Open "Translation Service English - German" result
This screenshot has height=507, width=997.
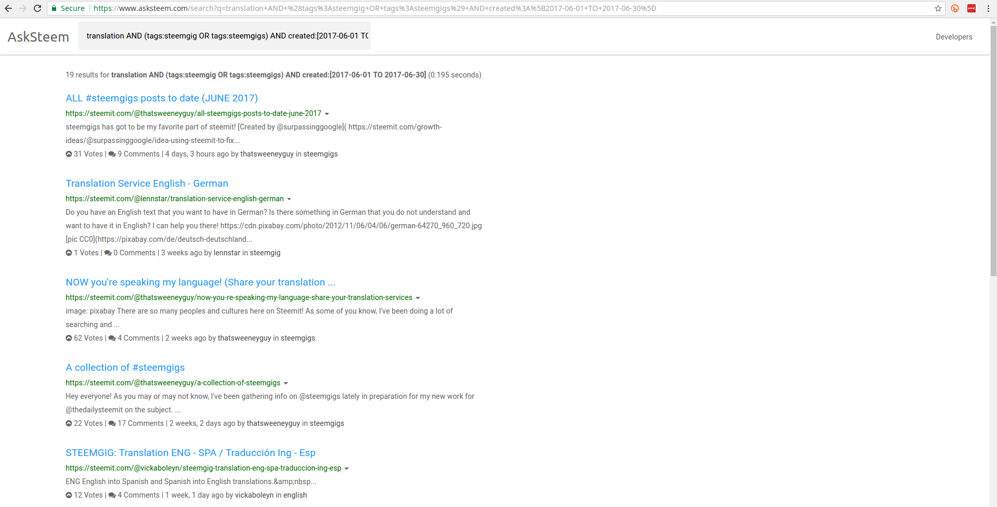(147, 184)
